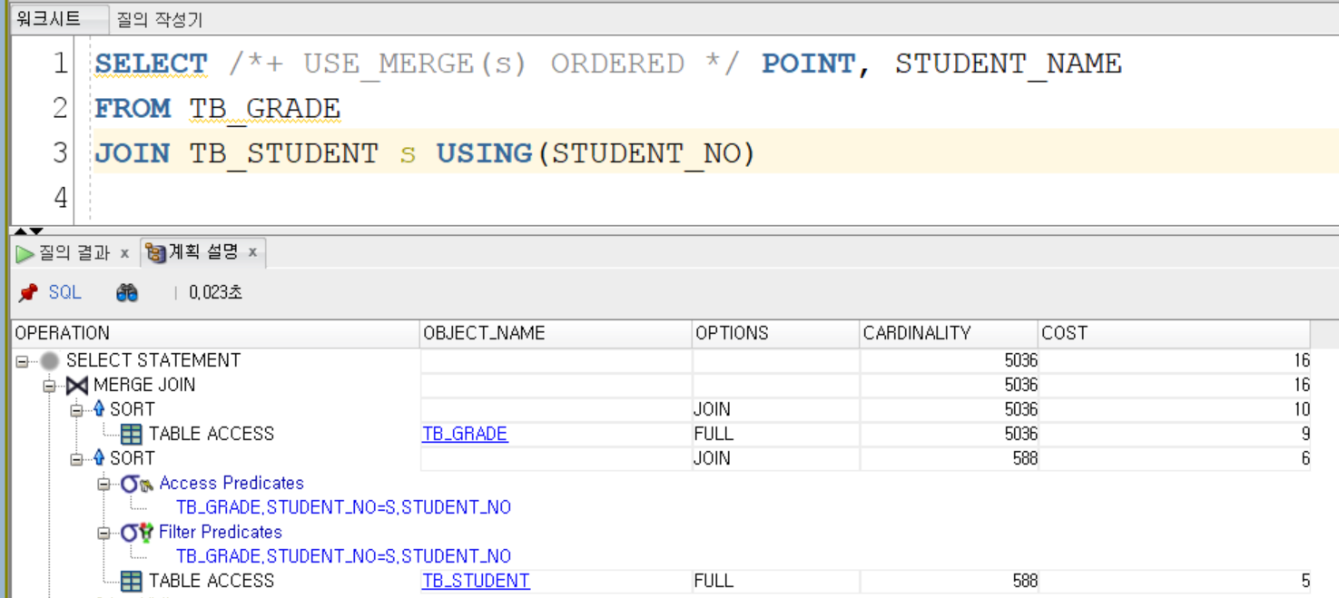Click the MERGE JOIN bowtie icon
Image resolution: width=1339 pixels, height=598 pixels.
tap(77, 386)
